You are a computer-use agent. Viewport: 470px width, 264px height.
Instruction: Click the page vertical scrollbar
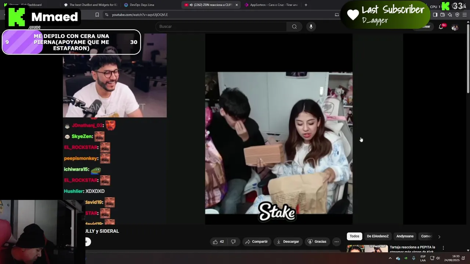click(468, 59)
